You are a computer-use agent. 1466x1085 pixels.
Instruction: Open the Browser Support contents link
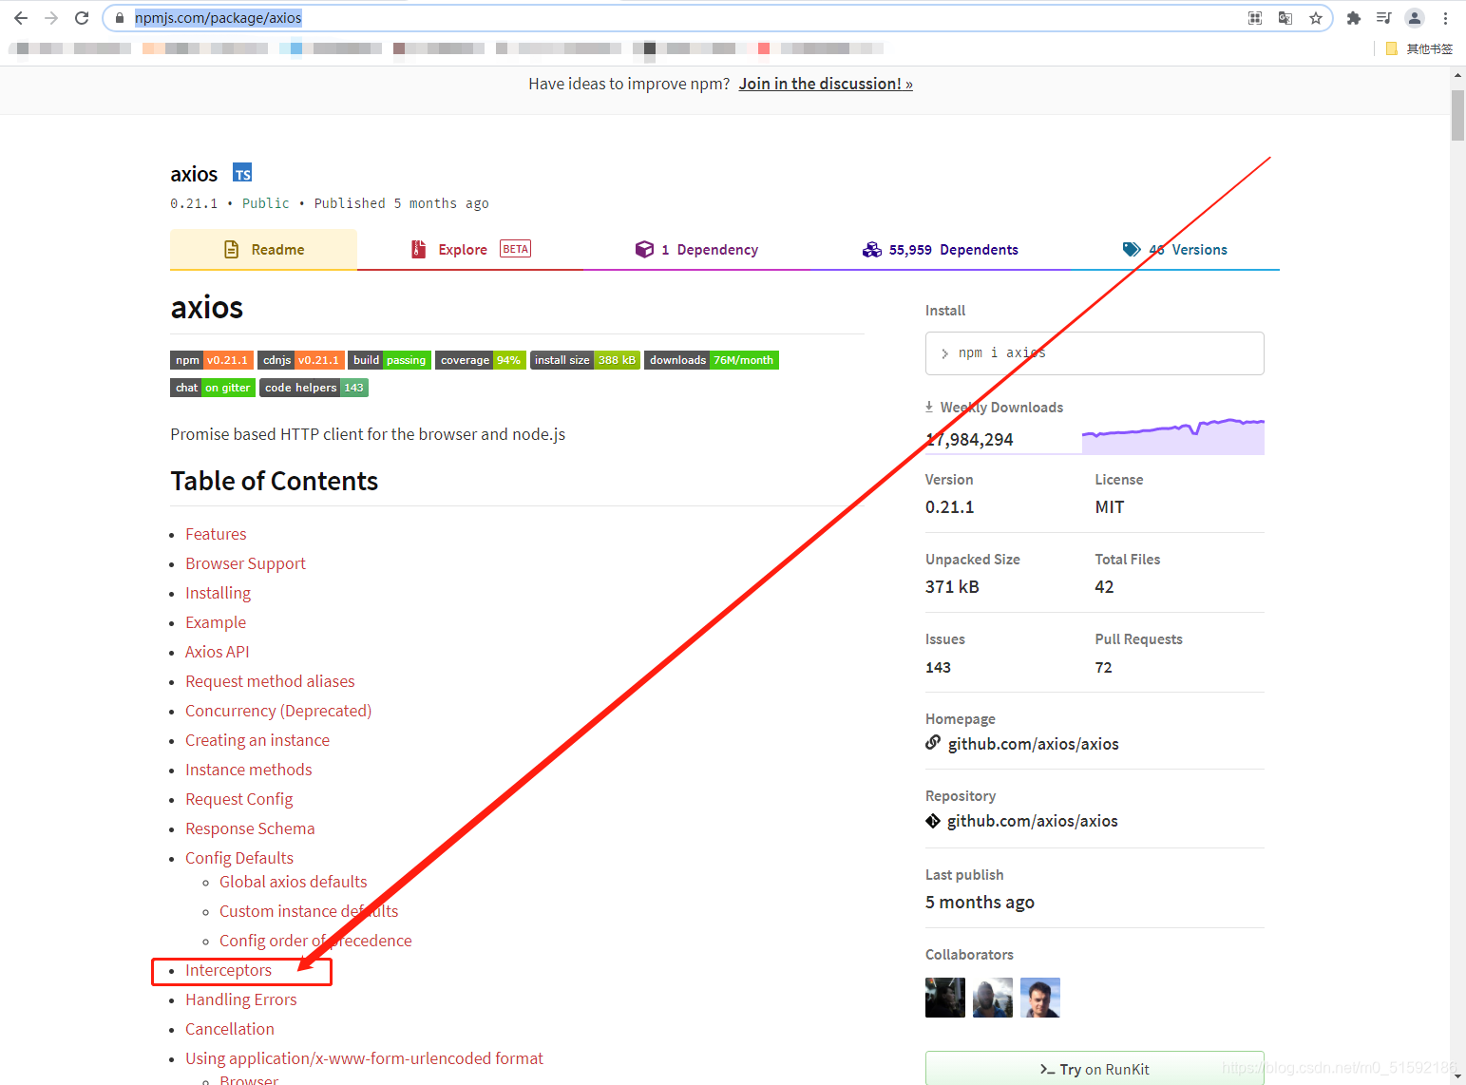click(x=245, y=563)
